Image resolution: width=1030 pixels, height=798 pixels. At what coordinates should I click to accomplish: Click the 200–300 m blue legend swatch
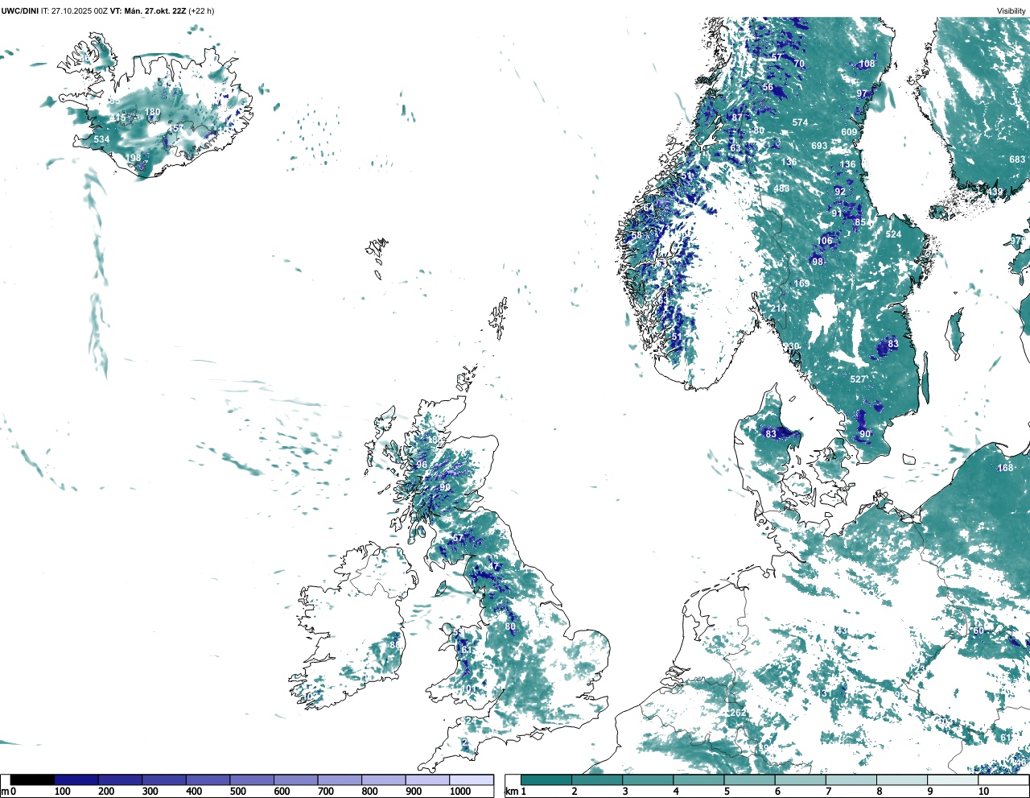[121, 779]
